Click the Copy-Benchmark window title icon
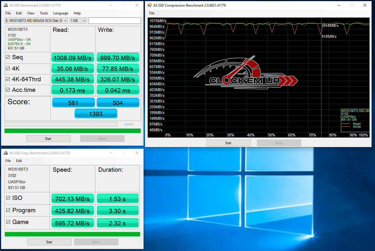The image size is (375, 251). pyautogui.click(x=6, y=153)
